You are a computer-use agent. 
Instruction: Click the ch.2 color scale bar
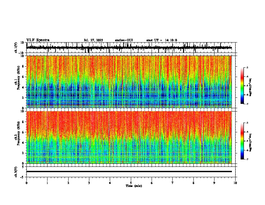coord(242,141)
